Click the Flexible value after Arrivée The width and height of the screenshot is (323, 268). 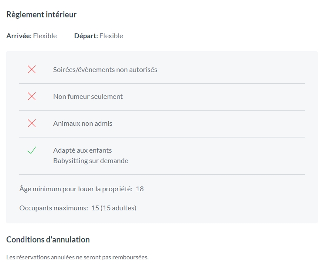click(x=45, y=36)
